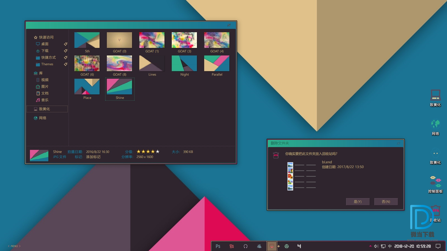Open 控制面板 desktop icon
Screen dimensions: 447x251
[435, 184]
